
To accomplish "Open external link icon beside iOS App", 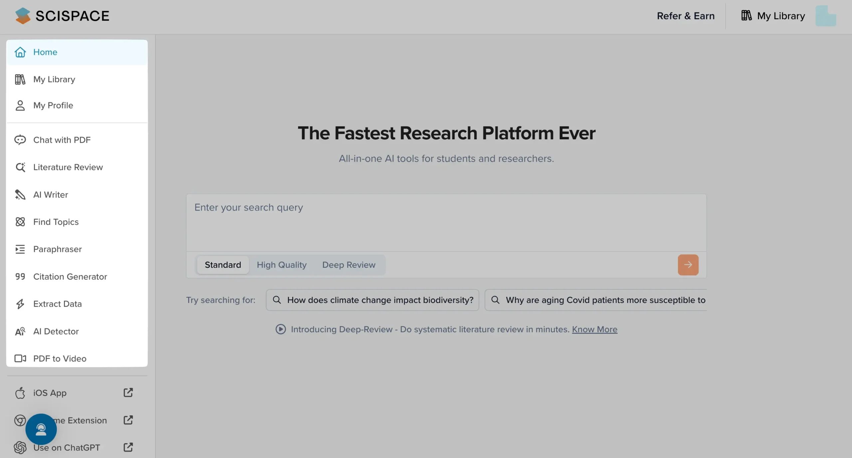I will click(128, 392).
